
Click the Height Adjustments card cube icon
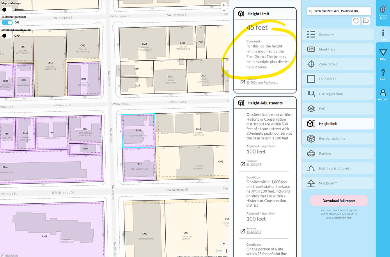coord(241,103)
